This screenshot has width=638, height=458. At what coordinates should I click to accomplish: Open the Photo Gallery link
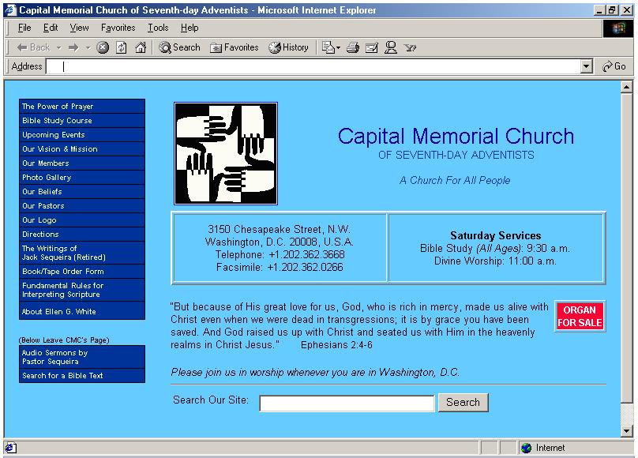click(82, 178)
